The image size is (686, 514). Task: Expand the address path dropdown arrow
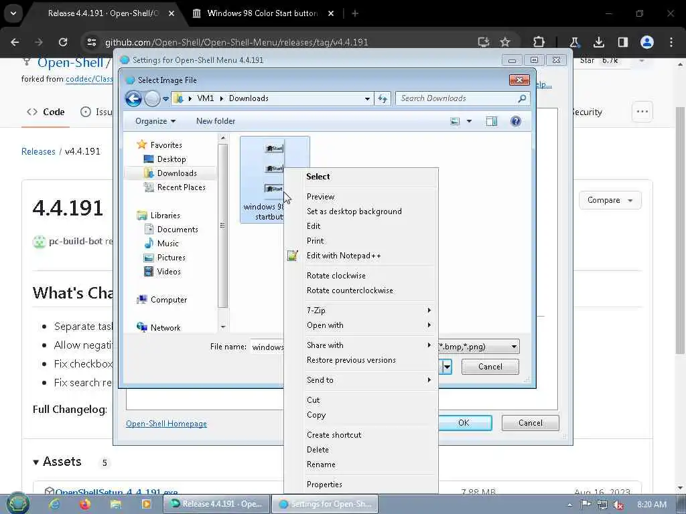click(367, 99)
